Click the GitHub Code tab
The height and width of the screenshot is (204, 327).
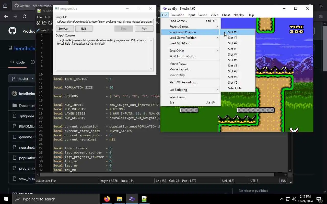point(17,62)
